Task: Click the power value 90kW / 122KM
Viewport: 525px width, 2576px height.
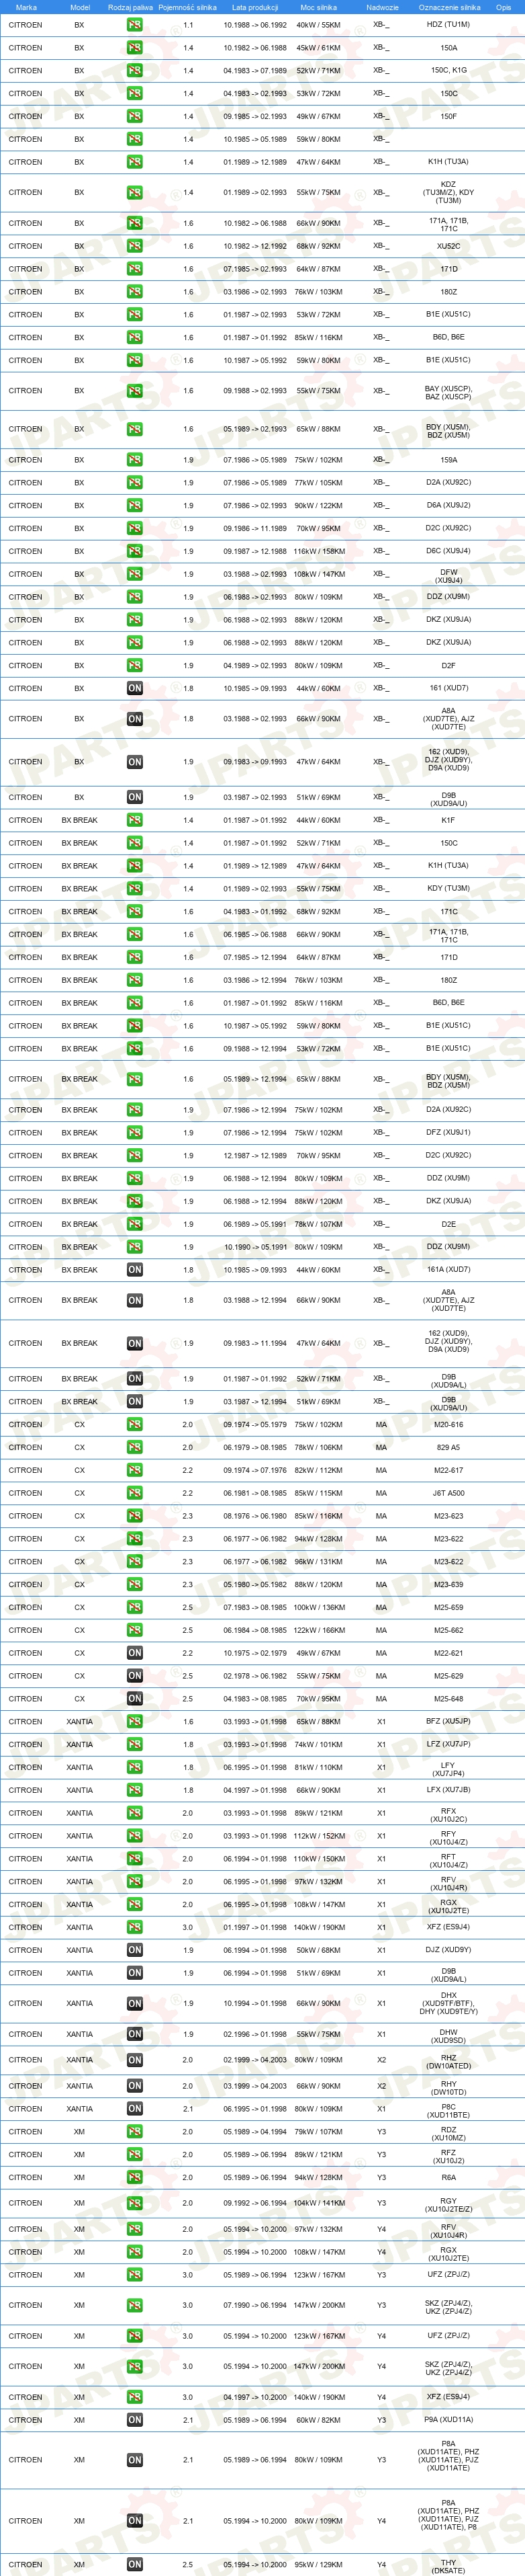Action: pyautogui.click(x=318, y=506)
